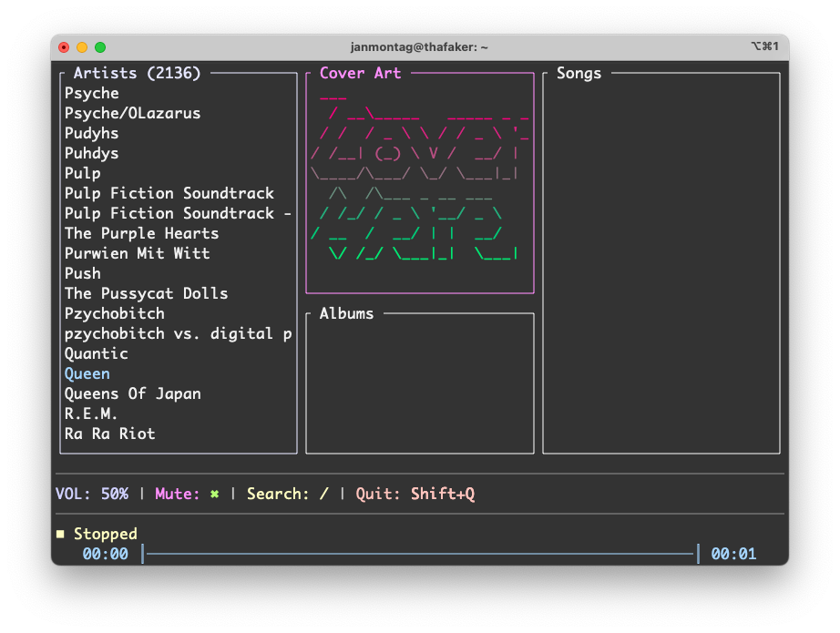Click the VOL: 50% volume indicator
840x633 pixels.
[92, 494]
